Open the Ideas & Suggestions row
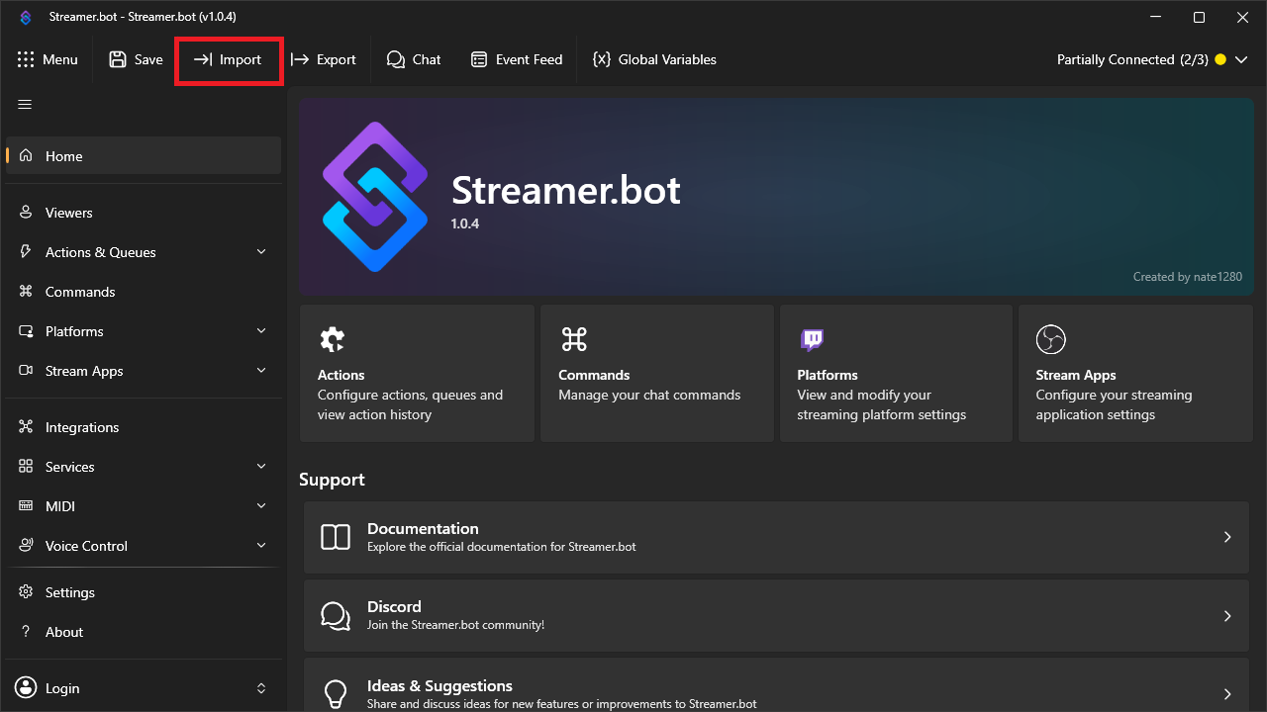This screenshot has height=712, width=1267. click(776, 685)
